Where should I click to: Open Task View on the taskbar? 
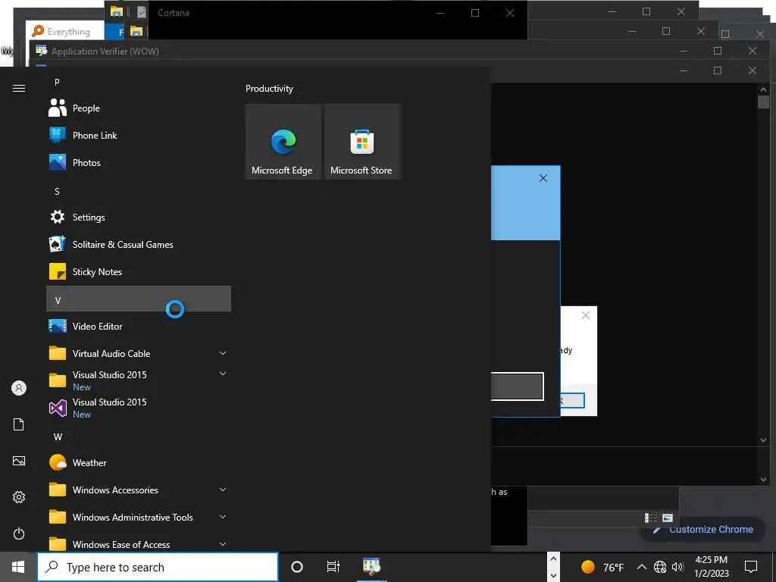333,567
